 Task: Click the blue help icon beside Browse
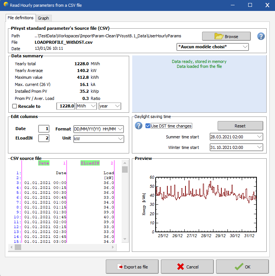pyautogui.click(x=261, y=36)
